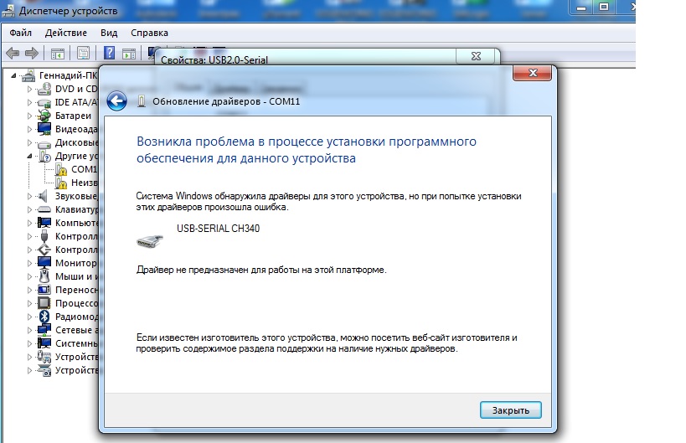Select the Мониторы monitor icon

pyautogui.click(x=44, y=263)
